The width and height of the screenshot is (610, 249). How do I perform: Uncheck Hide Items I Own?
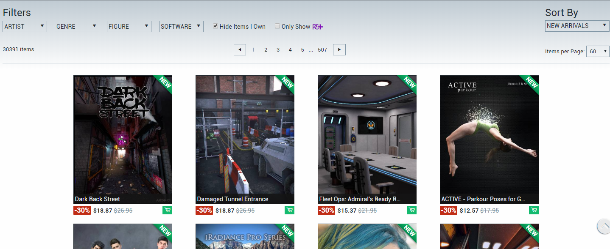[215, 26]
